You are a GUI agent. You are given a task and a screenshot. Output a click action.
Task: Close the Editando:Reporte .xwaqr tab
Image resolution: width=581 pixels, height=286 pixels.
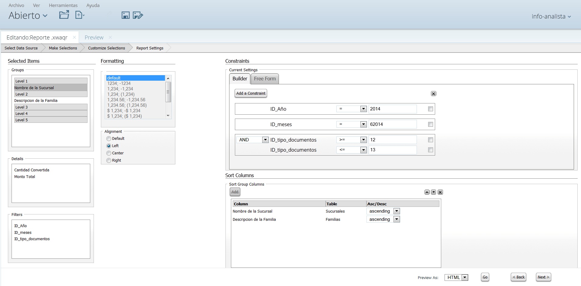pos(74,37)
